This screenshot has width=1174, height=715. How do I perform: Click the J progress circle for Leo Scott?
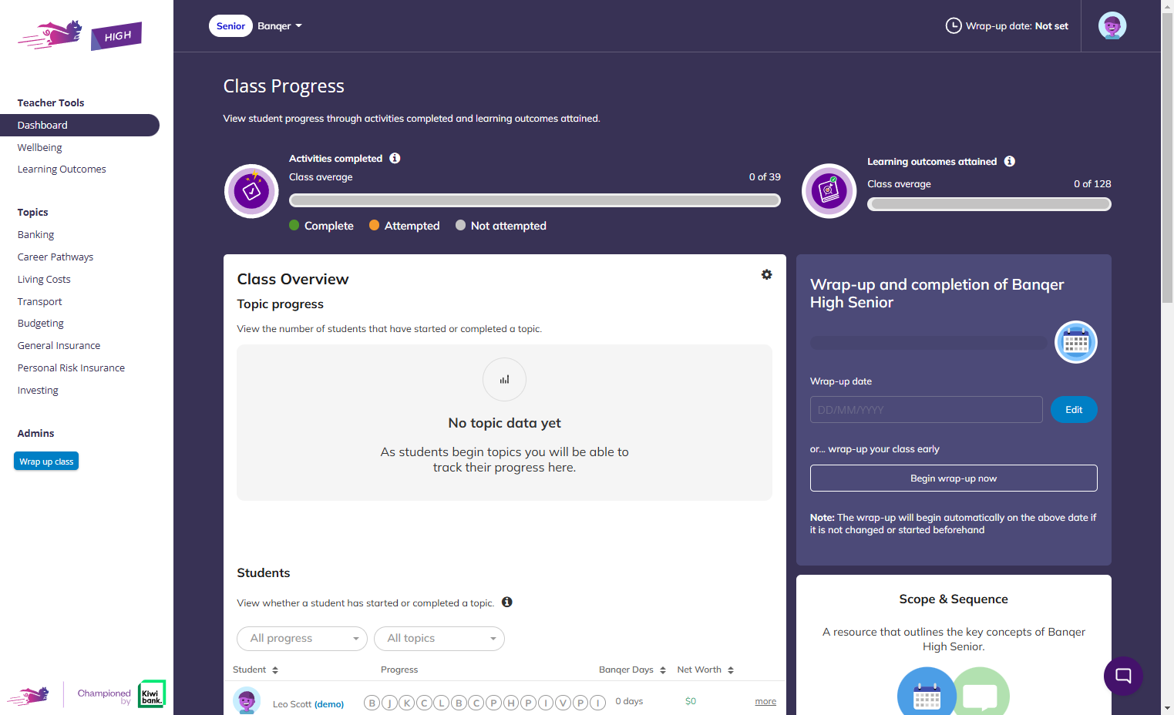[389, 703]
